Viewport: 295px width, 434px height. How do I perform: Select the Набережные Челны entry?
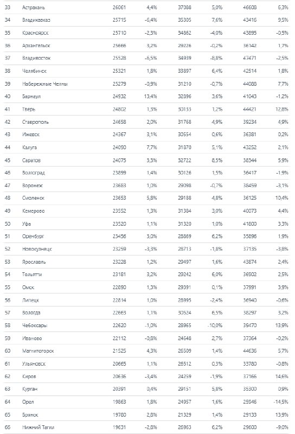pos(45,84)
